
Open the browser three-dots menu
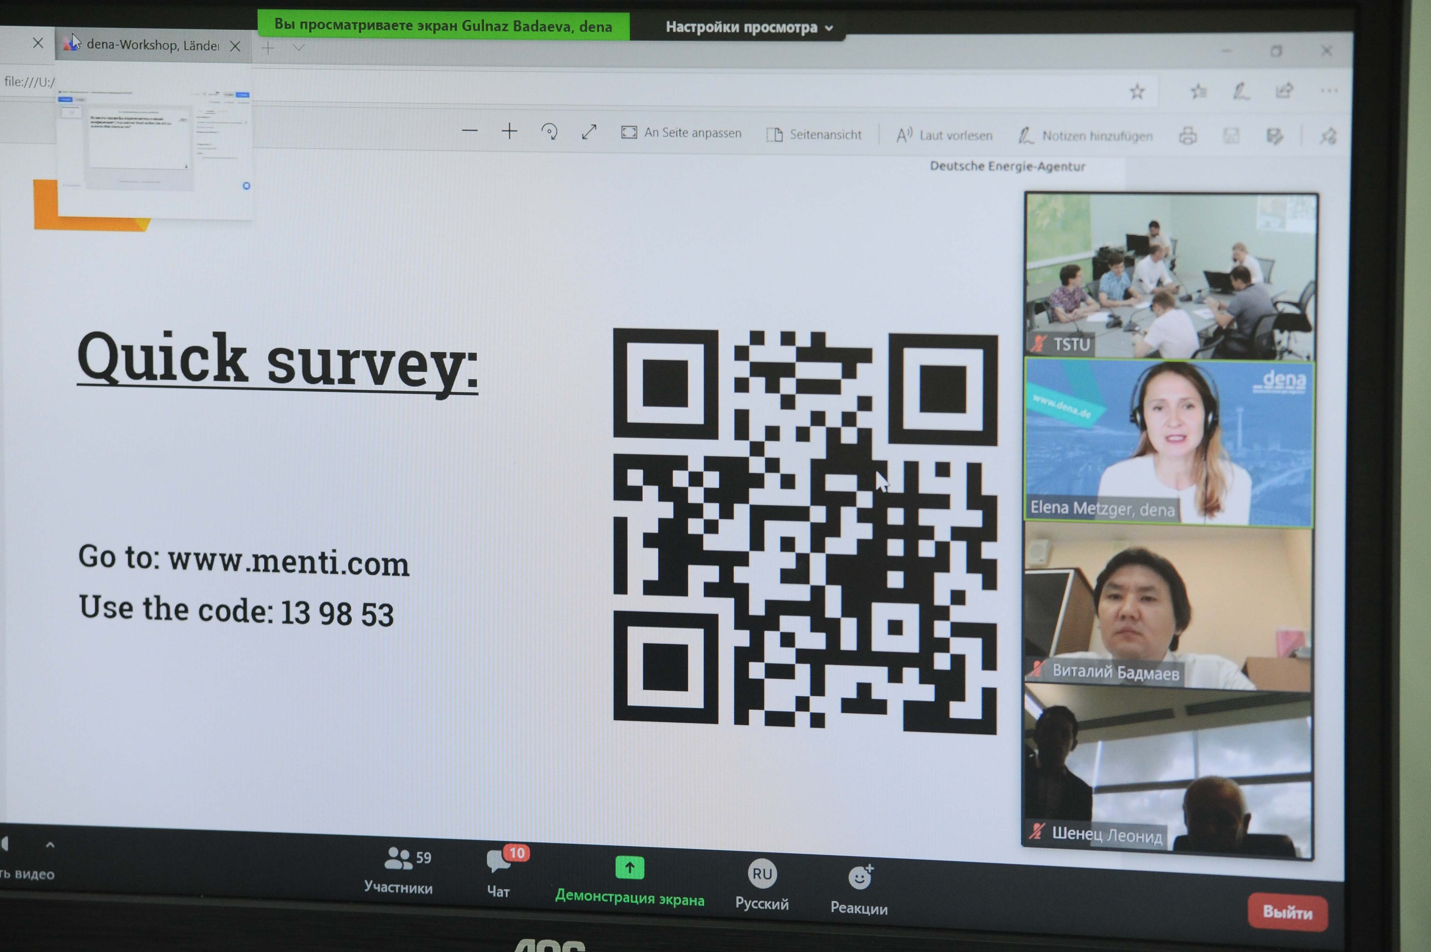coord(1328,90)
